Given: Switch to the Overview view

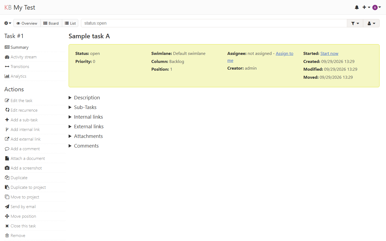Looking at the screenshot, I should (x=27, y=23).
